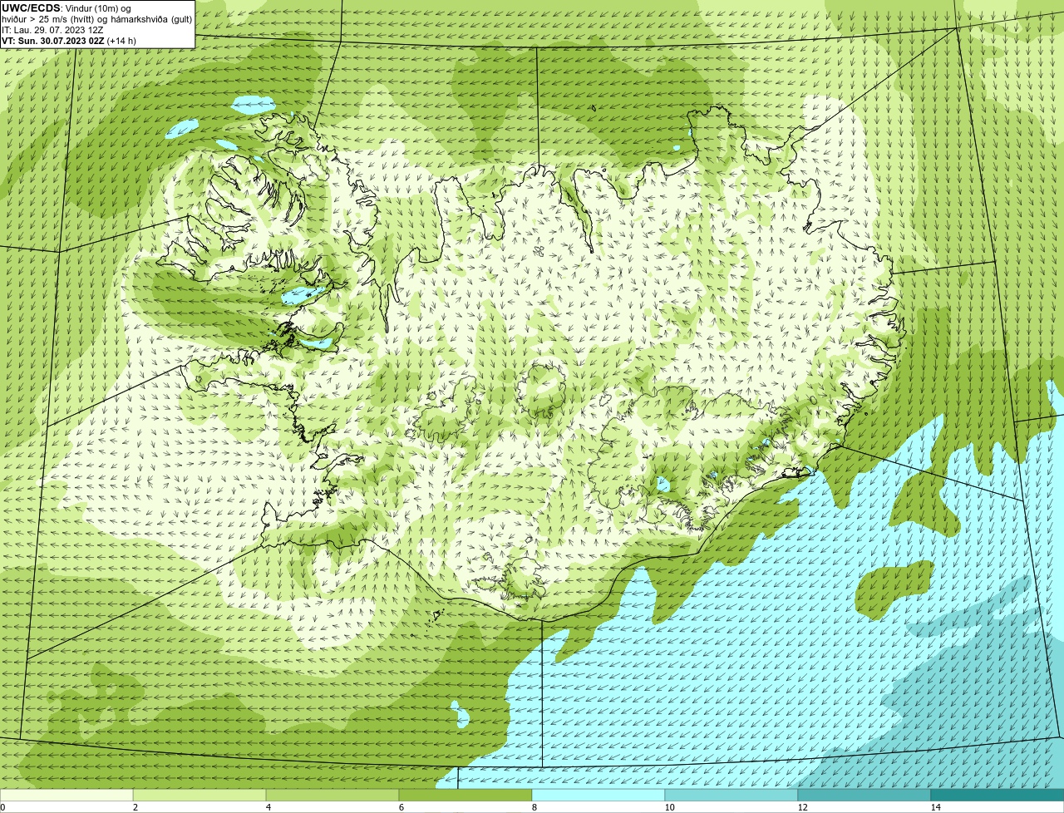Click the light cyan 8–10 m/s legend segment

pyautogui.click(x=598, y=795)
